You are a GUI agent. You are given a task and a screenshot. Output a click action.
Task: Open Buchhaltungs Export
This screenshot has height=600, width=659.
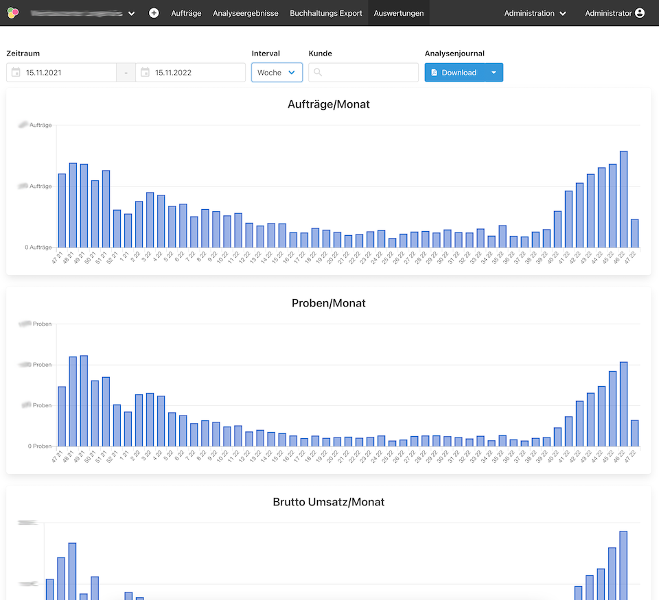(x=325, y=14)
